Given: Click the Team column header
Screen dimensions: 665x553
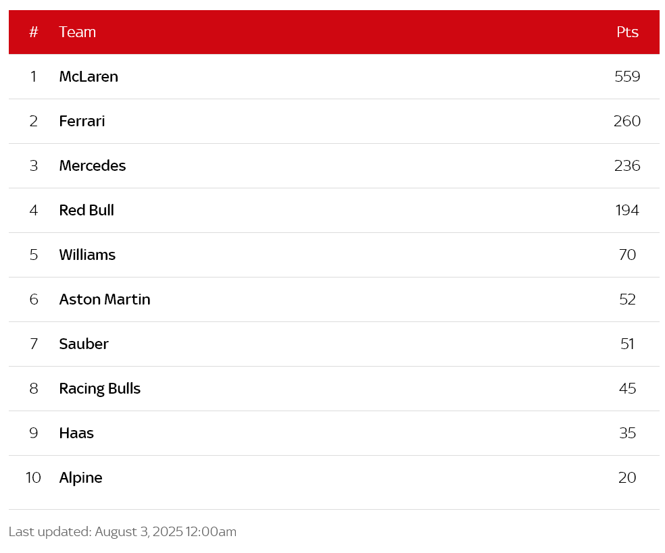Looking at the screenshot, I should click(x=77, y=32).
